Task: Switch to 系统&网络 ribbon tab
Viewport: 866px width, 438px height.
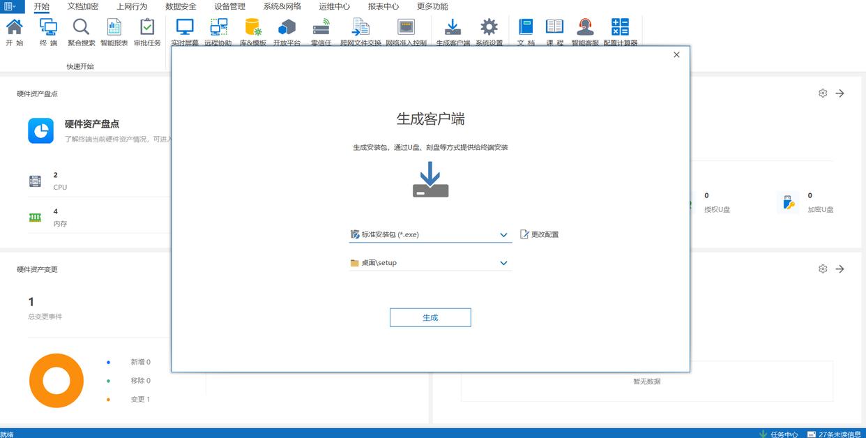Action: tap(282, 6)
